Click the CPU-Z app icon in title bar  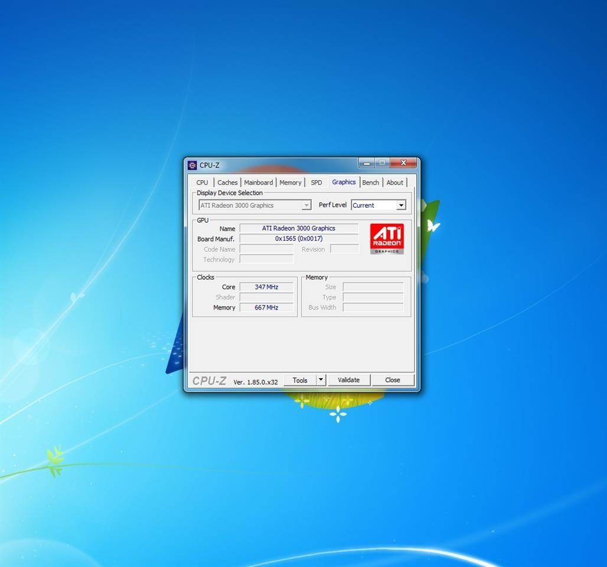click(192, 165)
